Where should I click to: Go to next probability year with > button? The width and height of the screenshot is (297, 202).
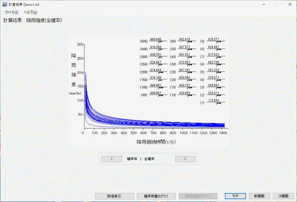click(185, 159)
